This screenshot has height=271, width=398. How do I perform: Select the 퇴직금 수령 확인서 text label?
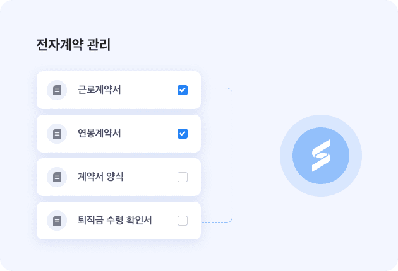115,220
